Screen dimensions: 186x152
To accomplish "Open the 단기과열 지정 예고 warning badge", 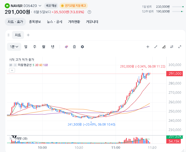I will (x=74, y=6).
